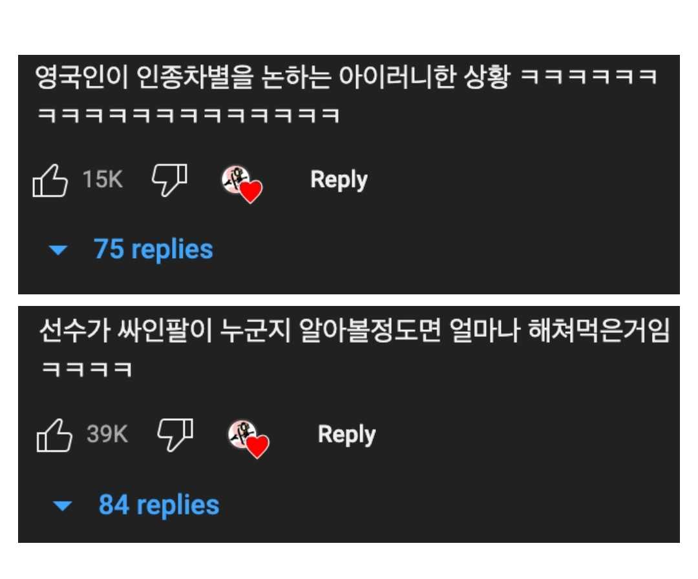This screenshot has height=579, width=698.
Task: Like the comment with 39K likes
Action: tap(54, 435)
